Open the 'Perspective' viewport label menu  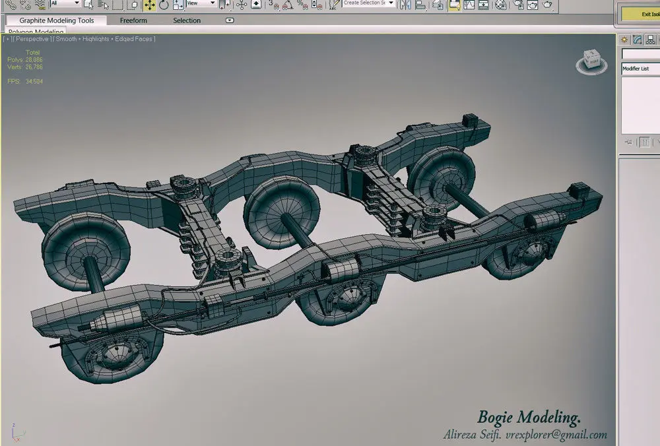coord(32,39)
